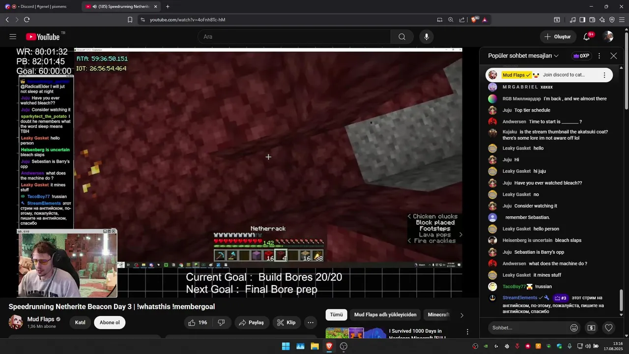The width and height of the screenshot is (629, 354).
Task: Open Mud Flaps channel avatar
Action: pos(16,323)
